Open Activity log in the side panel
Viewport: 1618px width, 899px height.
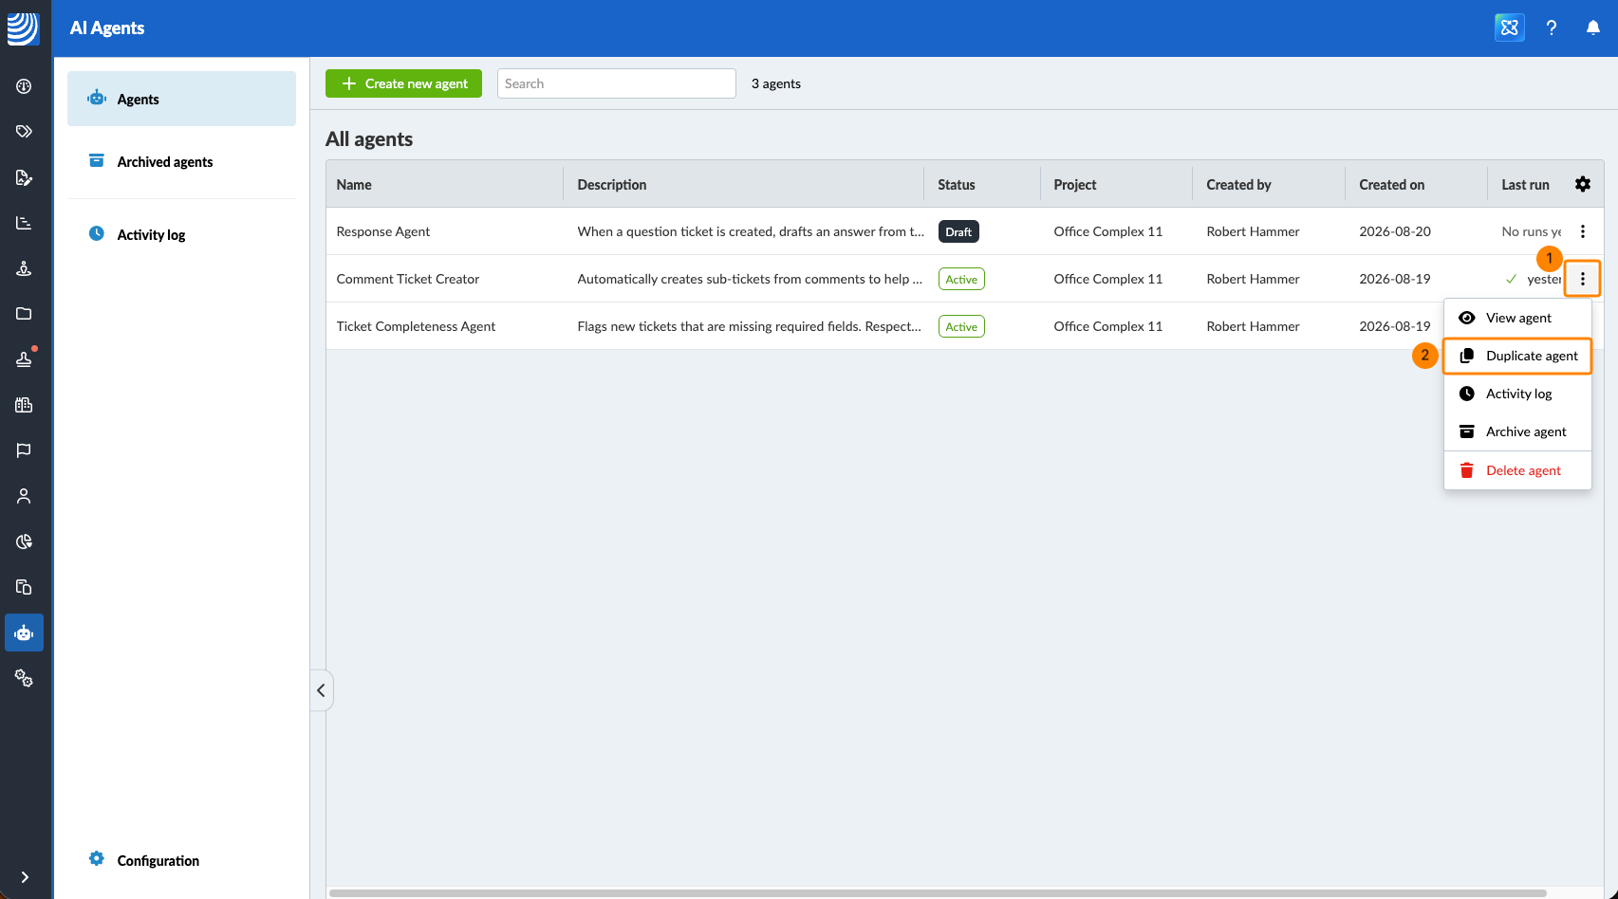coord(181,234)
